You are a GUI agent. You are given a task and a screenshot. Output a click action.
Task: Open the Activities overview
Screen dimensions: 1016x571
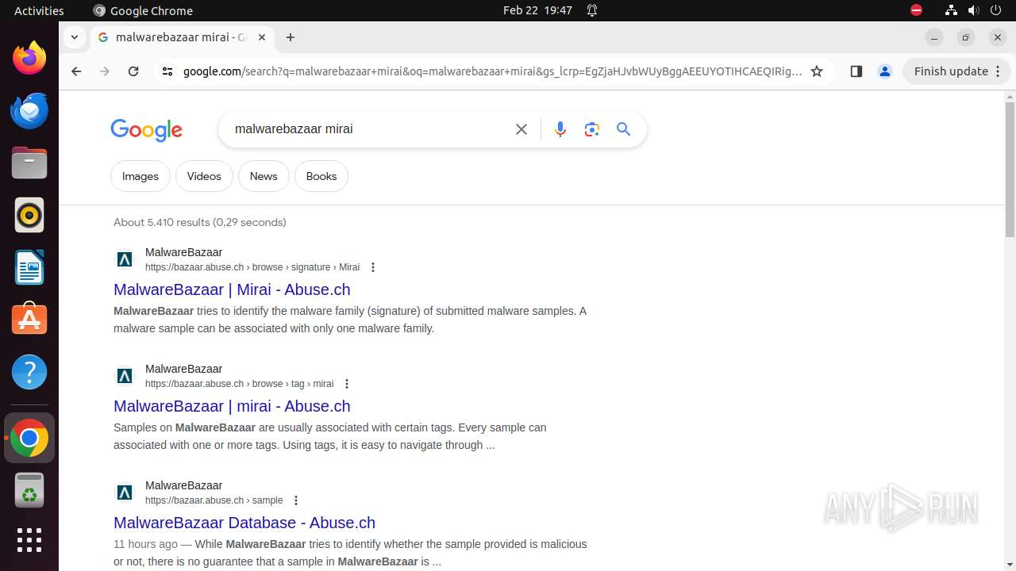coord(39,10)
